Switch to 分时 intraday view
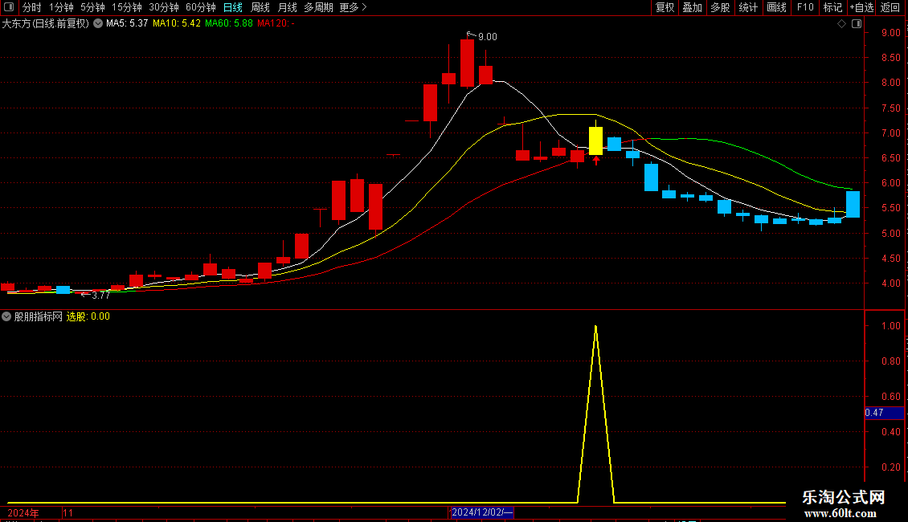 32,7
